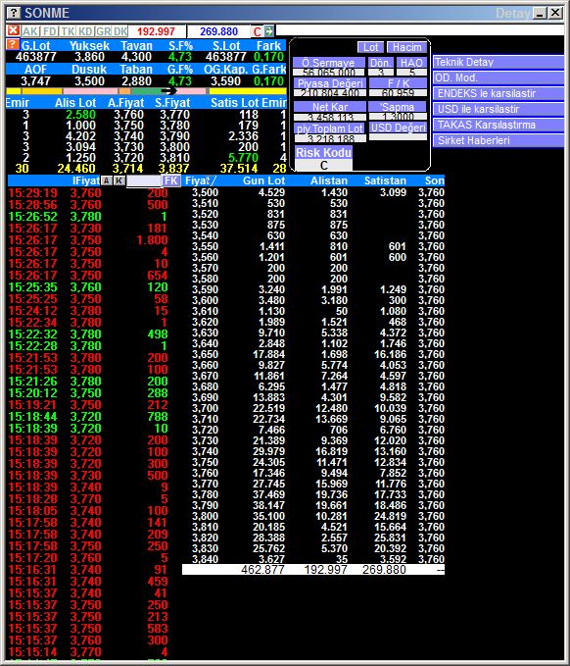The width and height of the screenshot is (570, 666).
Task: Sort by Alistan column header
Action: tap(329, 180)
